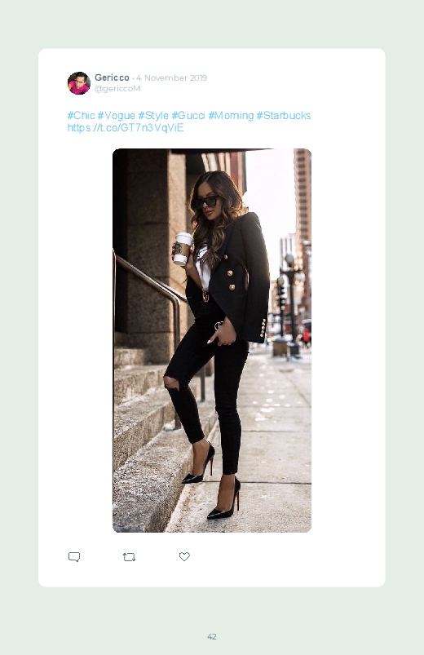Click the #Starbucks hashtag
This screenshot has height=655, width=424.
pyautogui.click(x=284, y=115)
